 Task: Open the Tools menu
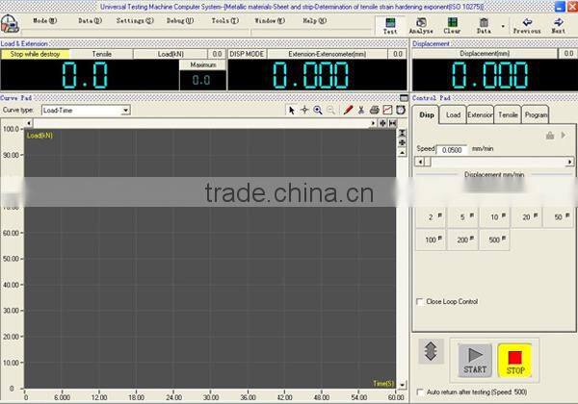click(x=224, y=21)
